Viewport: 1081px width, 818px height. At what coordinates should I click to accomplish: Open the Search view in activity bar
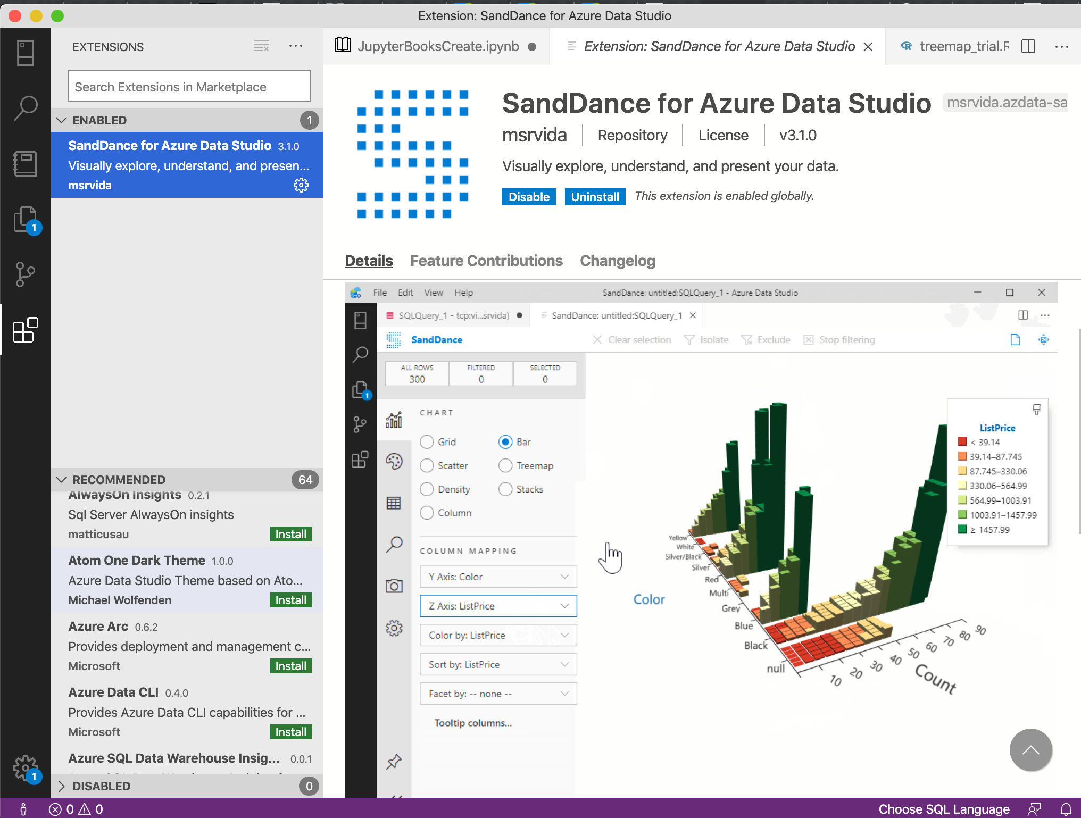(25, 108)
